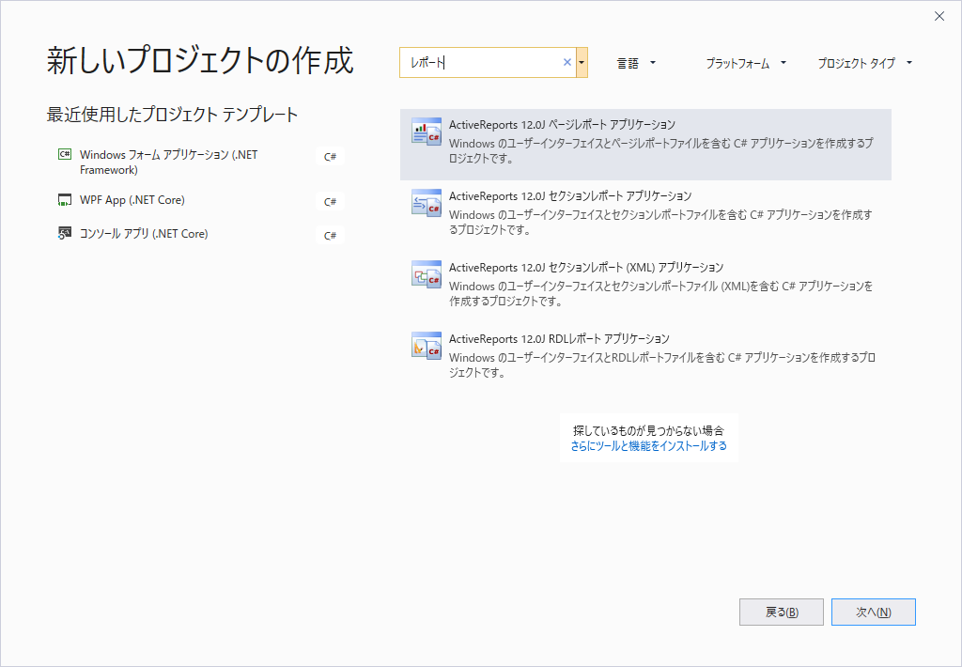This screenshot has height=667, width=962.
Task: Click the ページレポート template description text
Action: click(660, 151)
